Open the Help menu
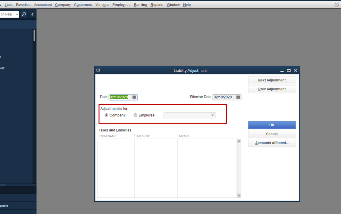341x214 pixels. coord(187,5)
